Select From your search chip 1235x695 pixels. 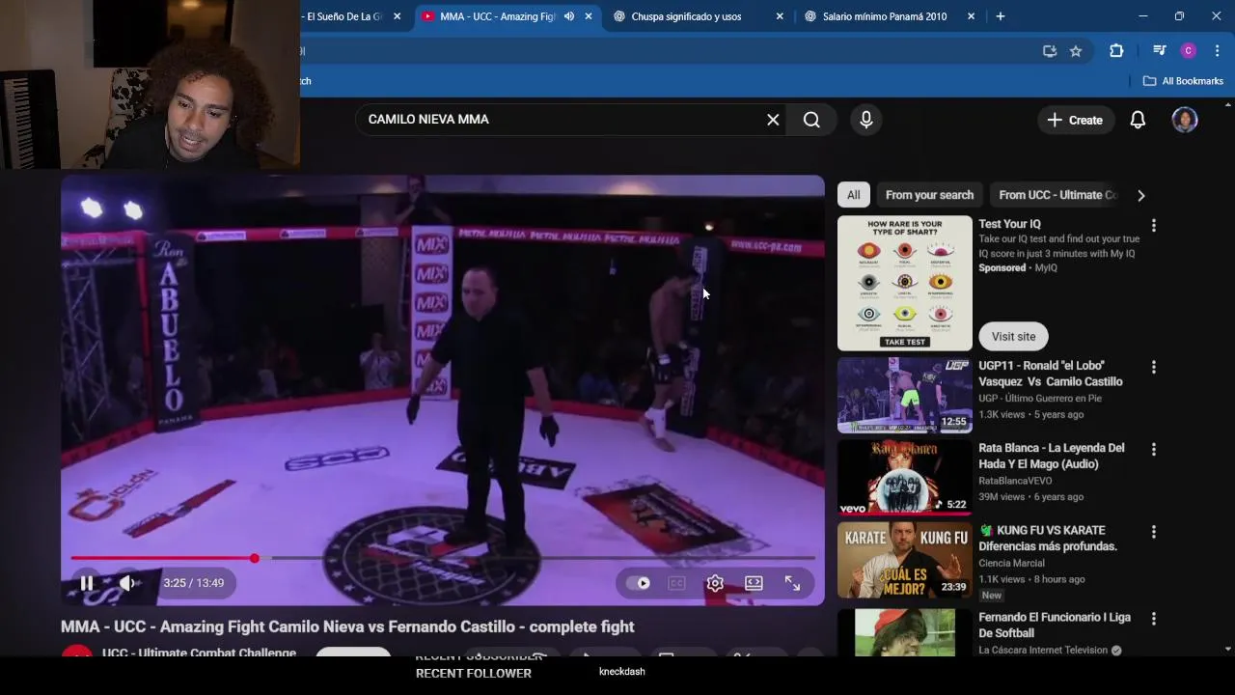click(x=929, y=195)
